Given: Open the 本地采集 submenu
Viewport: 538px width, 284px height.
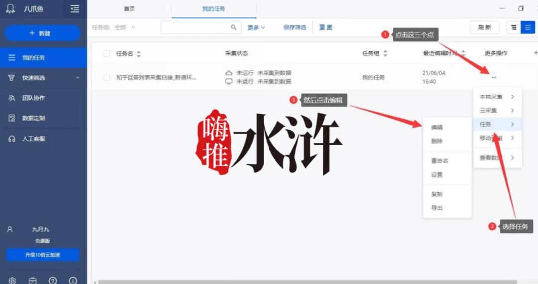Looking at the screenshot, I should click(x=498, y=97).
